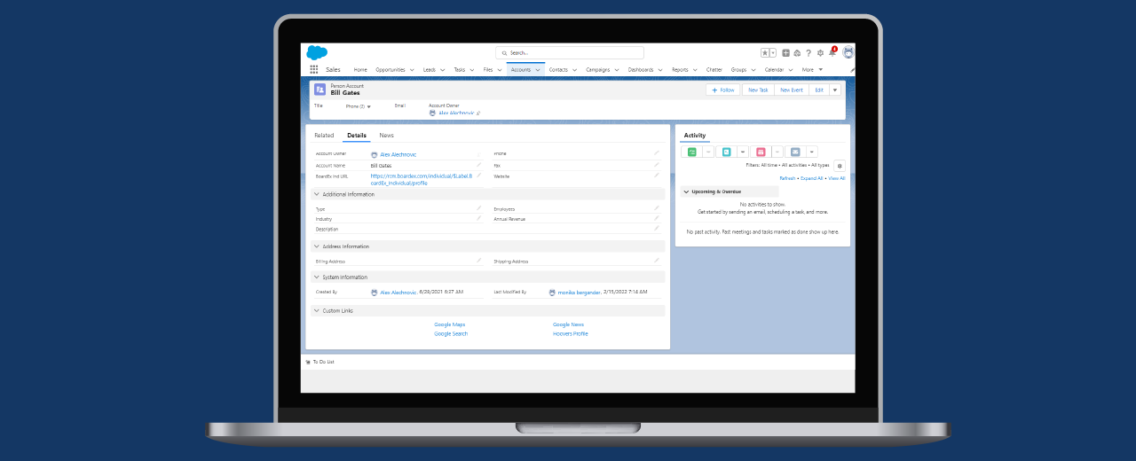This screenshot has height=461, width=1136.
Task: Edit the Type field pencil icon
Action: [478, 208]
